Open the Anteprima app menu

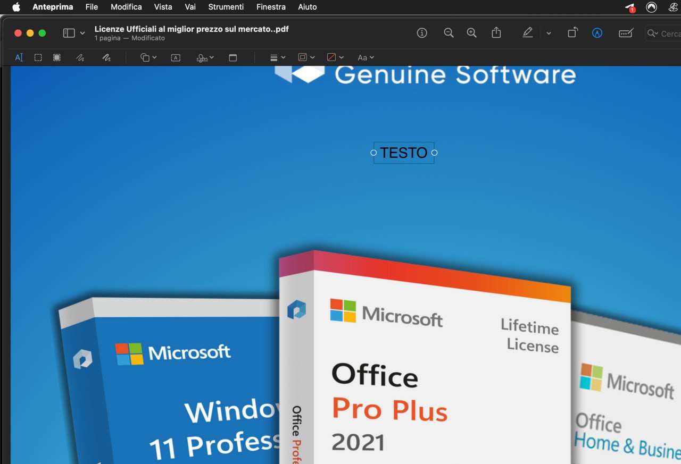[x=53, y=7]
